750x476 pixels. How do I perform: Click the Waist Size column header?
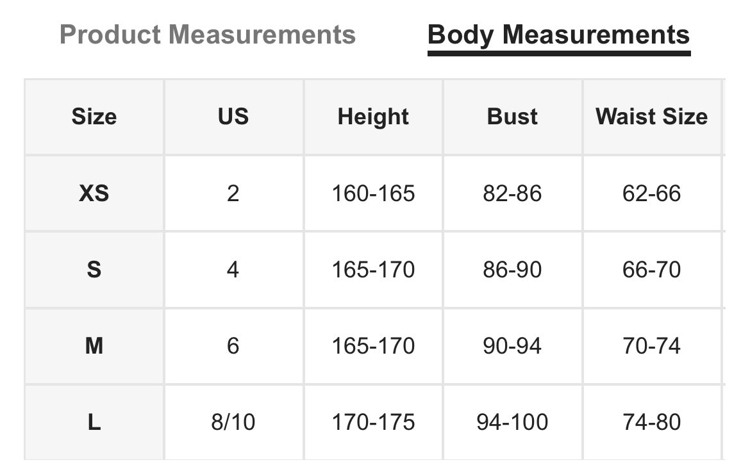(651, 117)
